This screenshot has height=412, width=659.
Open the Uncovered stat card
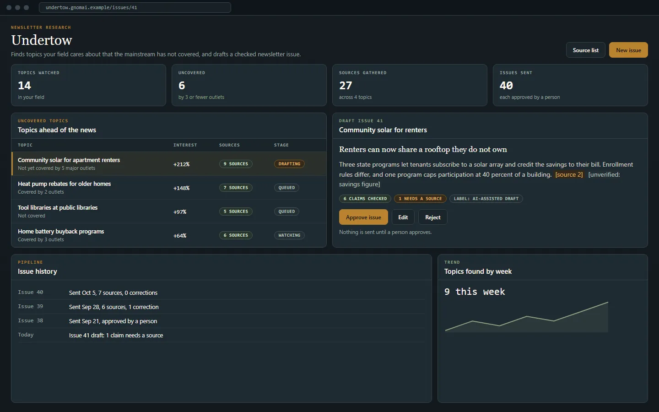click(x=249, y=85)
